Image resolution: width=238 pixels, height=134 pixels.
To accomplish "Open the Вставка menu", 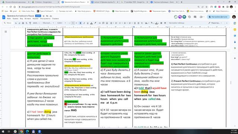I will 28,19.
